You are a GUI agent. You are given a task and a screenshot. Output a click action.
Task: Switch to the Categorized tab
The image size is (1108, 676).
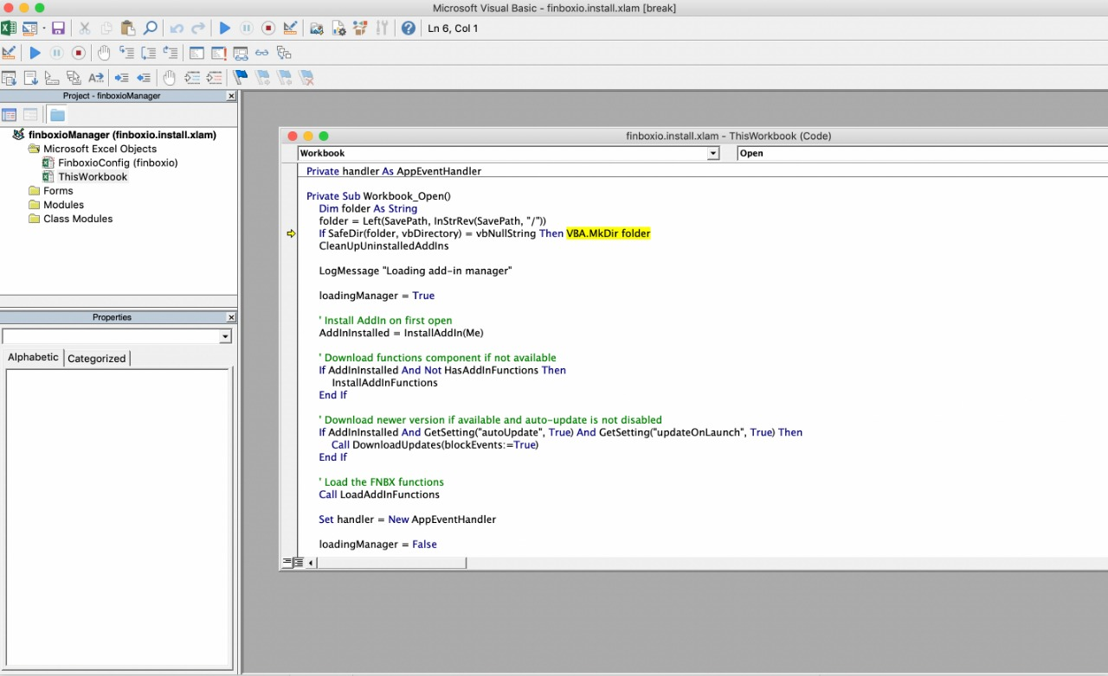(x=96, y=359)
